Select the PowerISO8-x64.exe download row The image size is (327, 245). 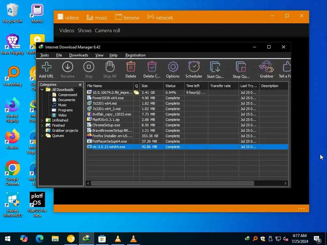click(x=187, y=98)
